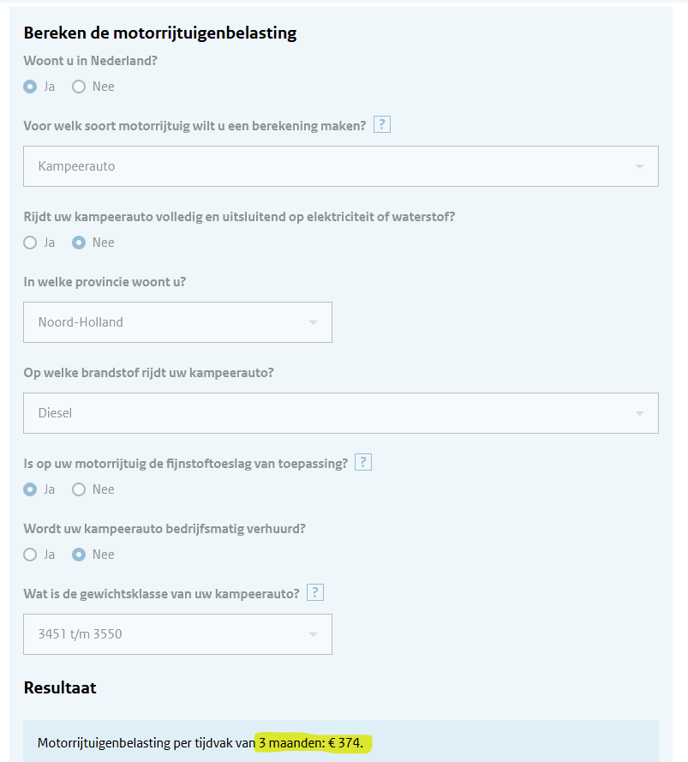Viewport: 688px width, 762px height.
Task: Set fijnstoftoeslag van toepassing to 'Ja'
Action: coord(31,489)
